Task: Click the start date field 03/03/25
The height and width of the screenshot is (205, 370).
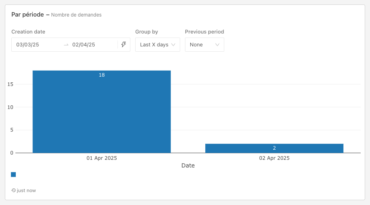Action: point(28,45)
